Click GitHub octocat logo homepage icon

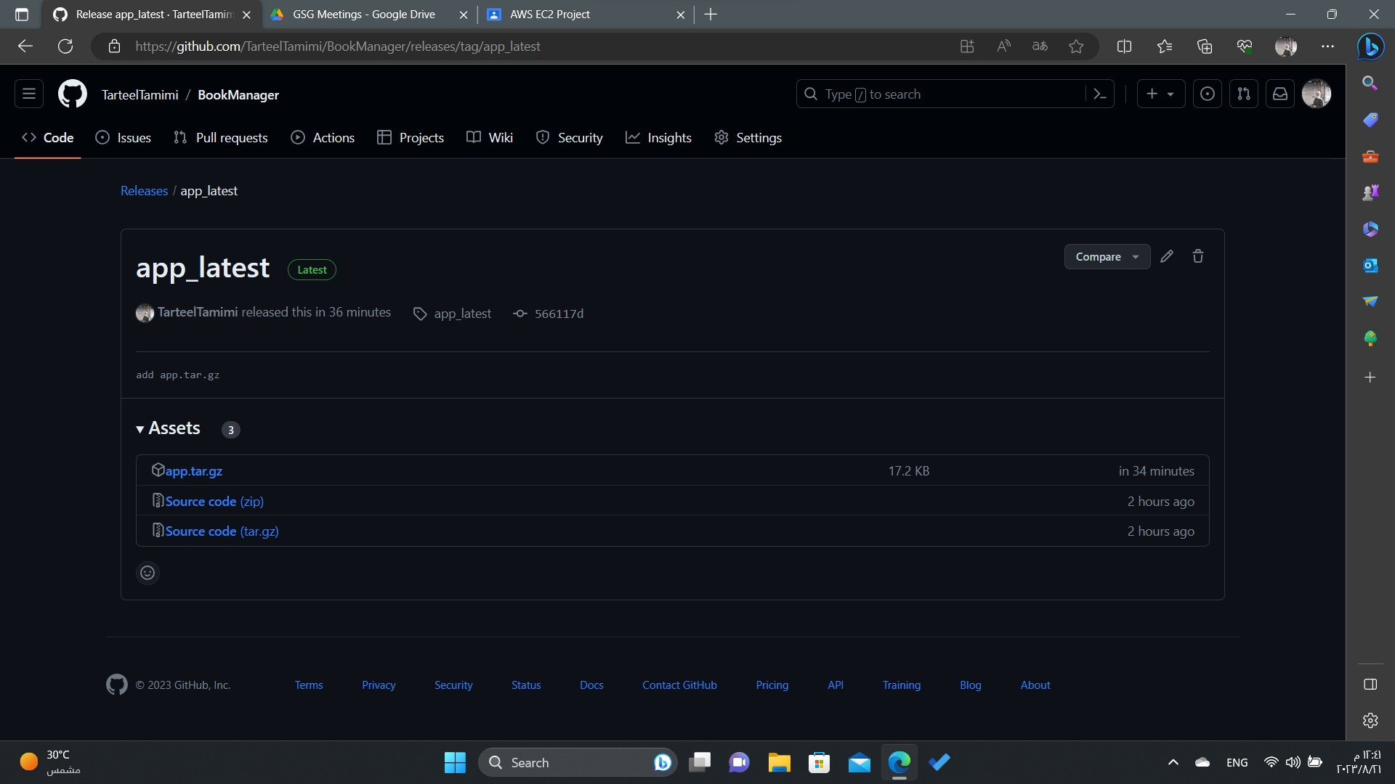(x=73, y=94)
